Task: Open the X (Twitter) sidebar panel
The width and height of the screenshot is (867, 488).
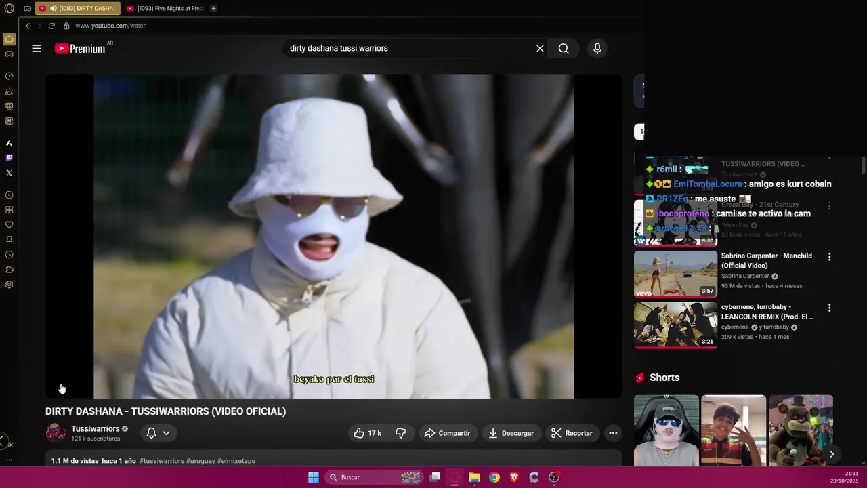Action: [x=9, y=173]
